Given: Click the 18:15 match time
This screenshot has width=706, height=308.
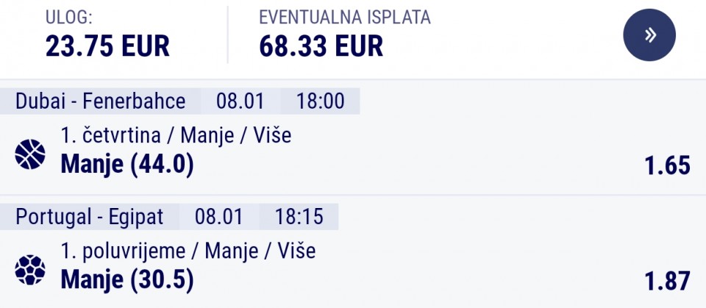Looking at the screenshot, I should coord(299,216).
